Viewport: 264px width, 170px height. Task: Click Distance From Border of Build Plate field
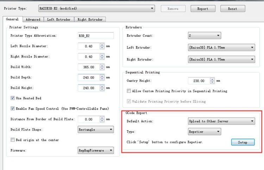coord(89,119)
